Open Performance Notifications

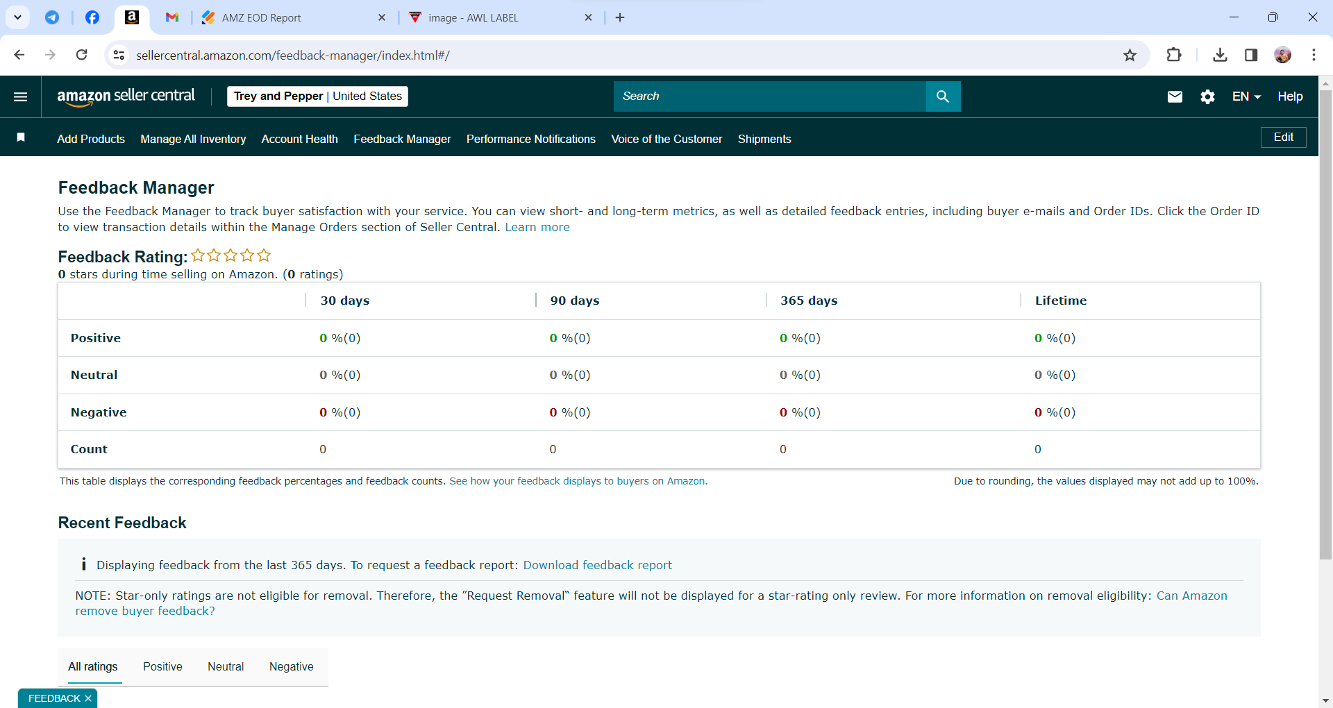pos(531,139)
